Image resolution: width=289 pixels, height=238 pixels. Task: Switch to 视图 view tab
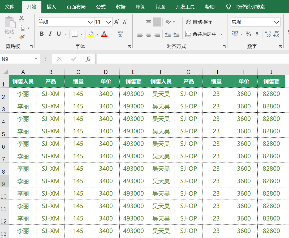coord(161,7)
